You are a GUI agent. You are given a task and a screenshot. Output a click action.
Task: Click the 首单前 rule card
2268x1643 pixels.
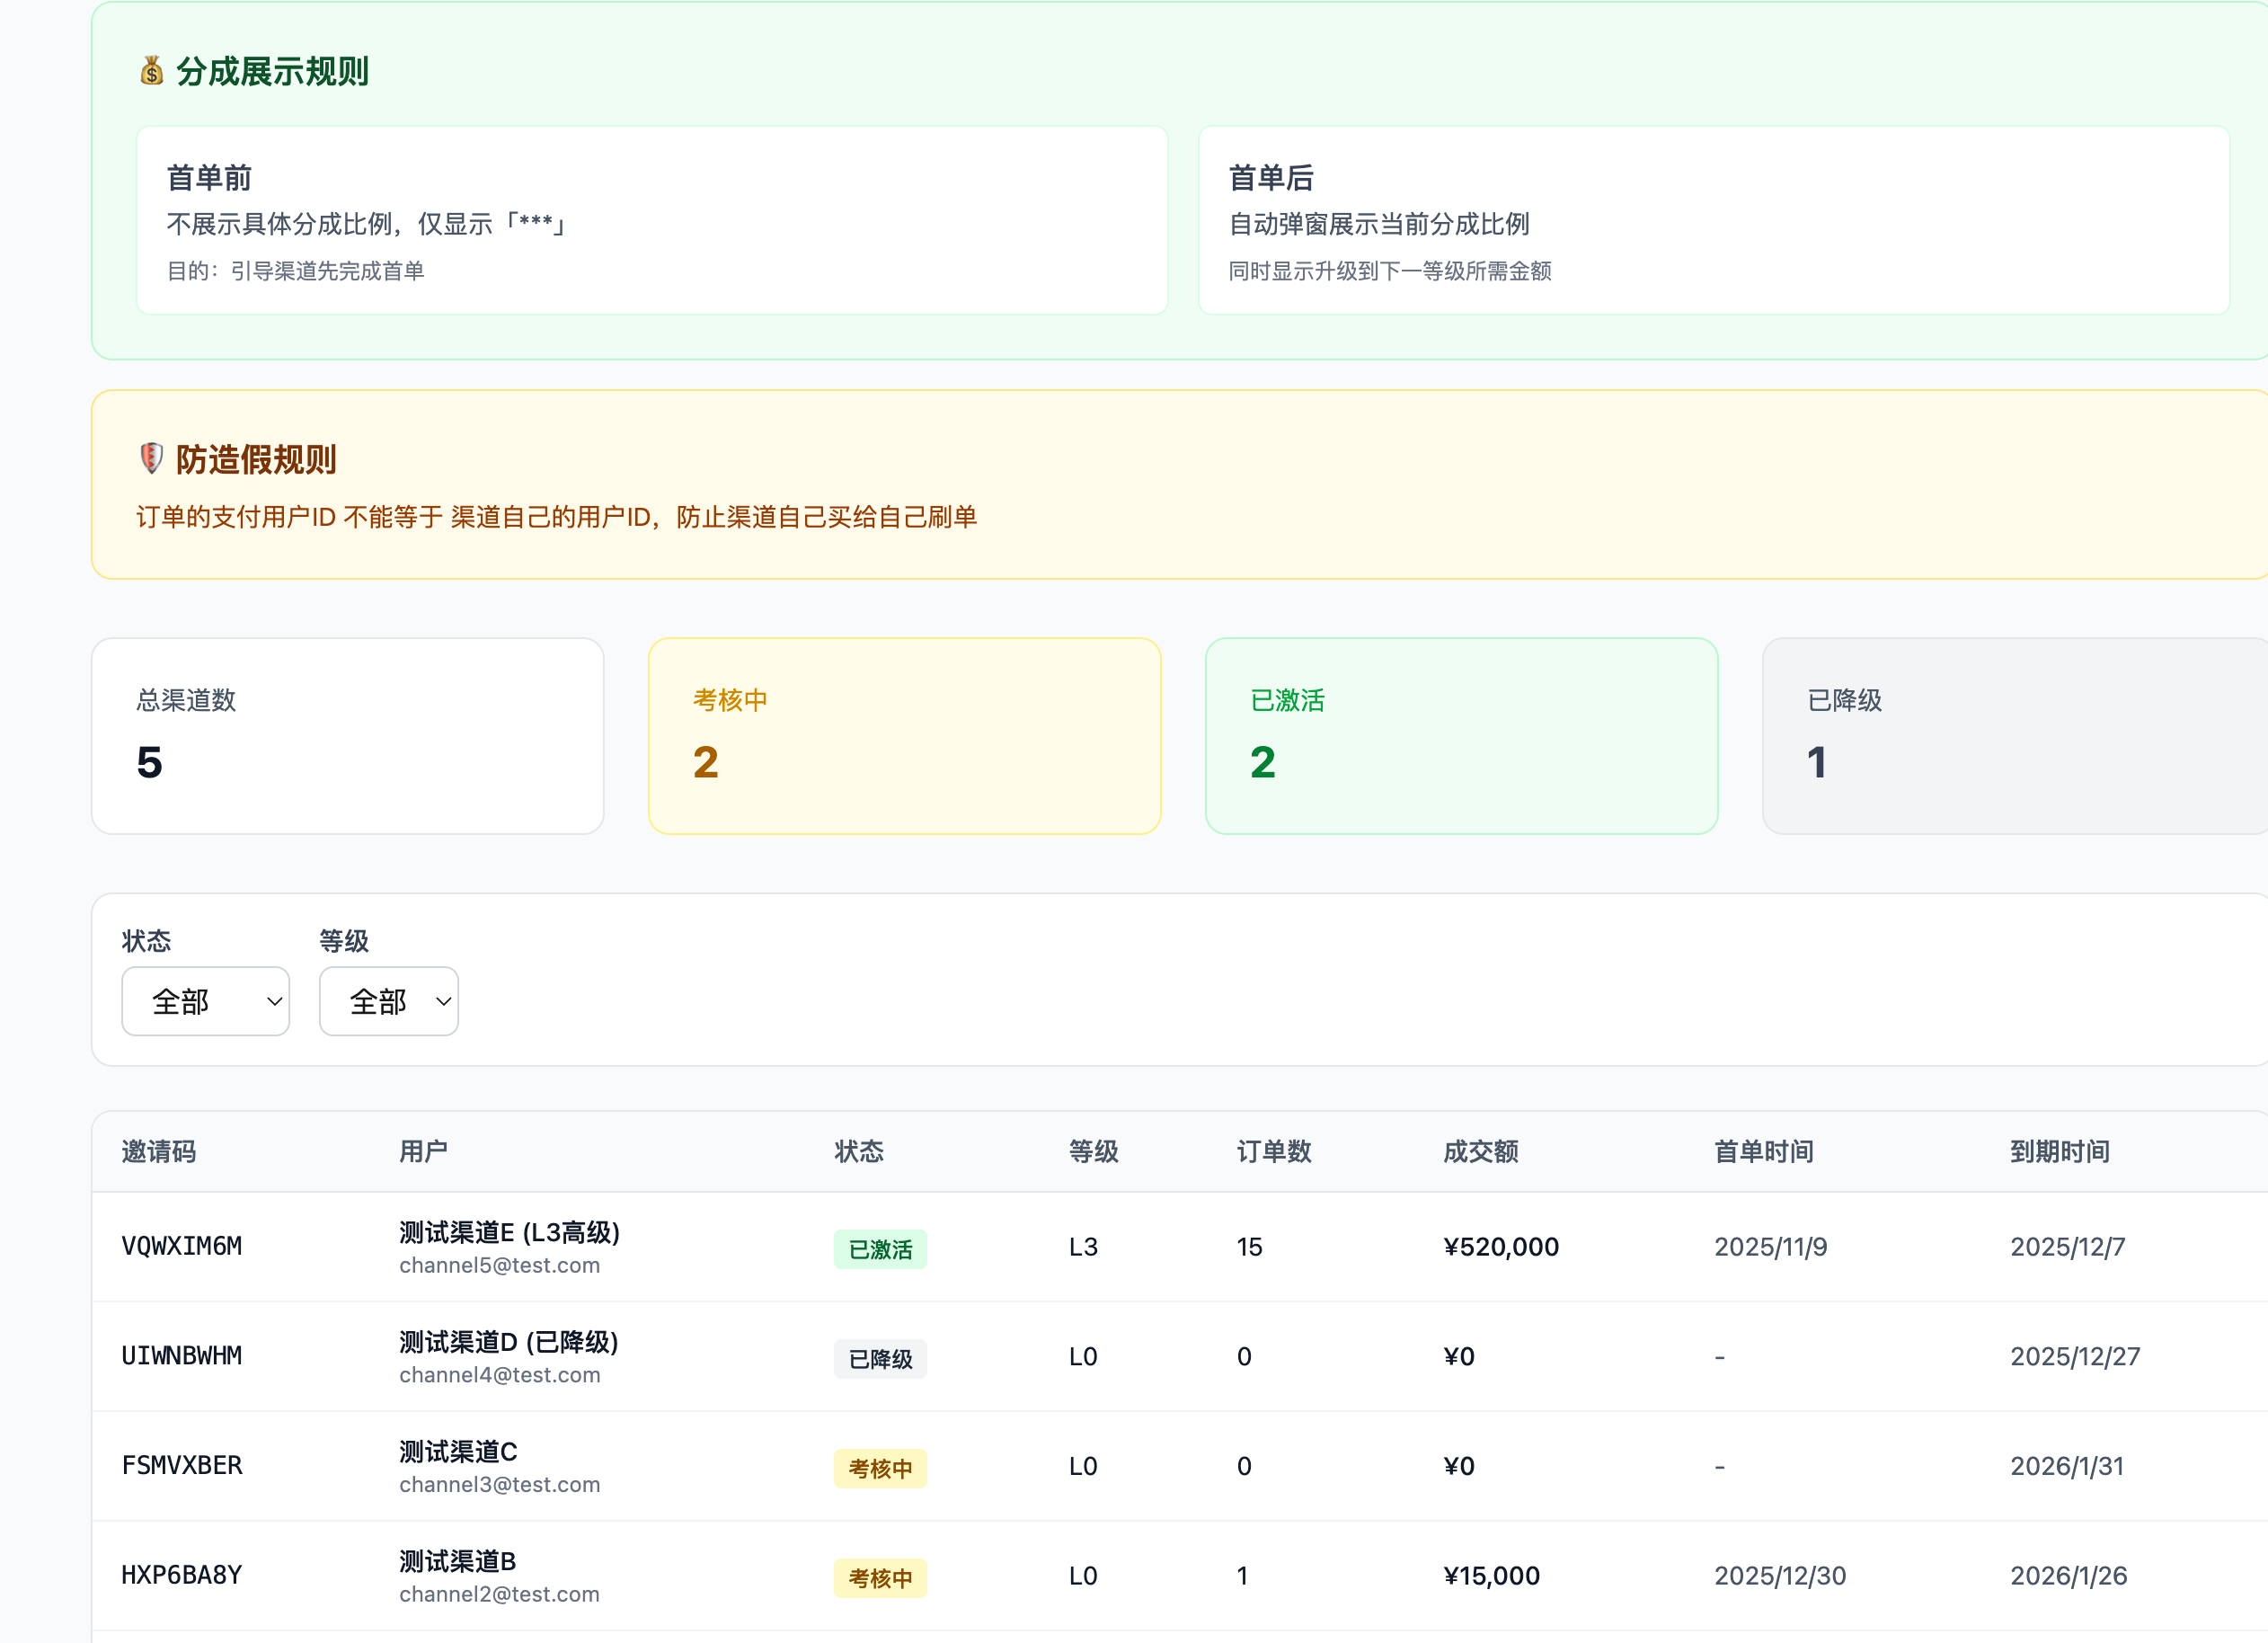pos(652,220)
